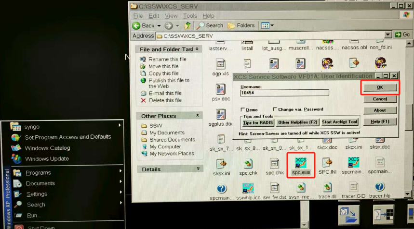414x229 pixels.
Task: Click the Back navigation button
Action: [x=143, y=25]
